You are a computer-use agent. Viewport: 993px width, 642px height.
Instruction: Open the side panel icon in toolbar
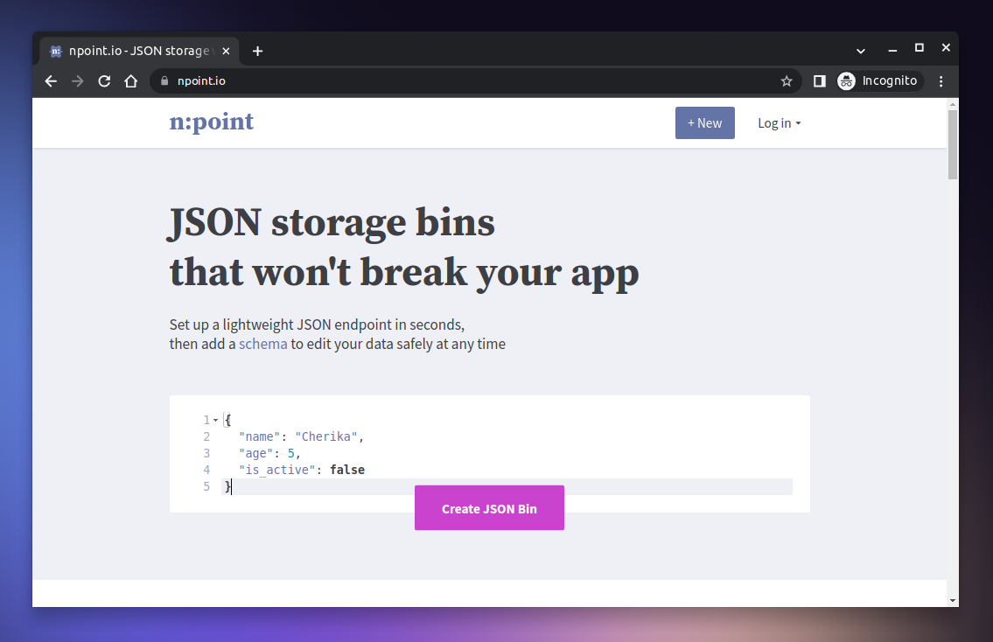[x=820, y=81]
